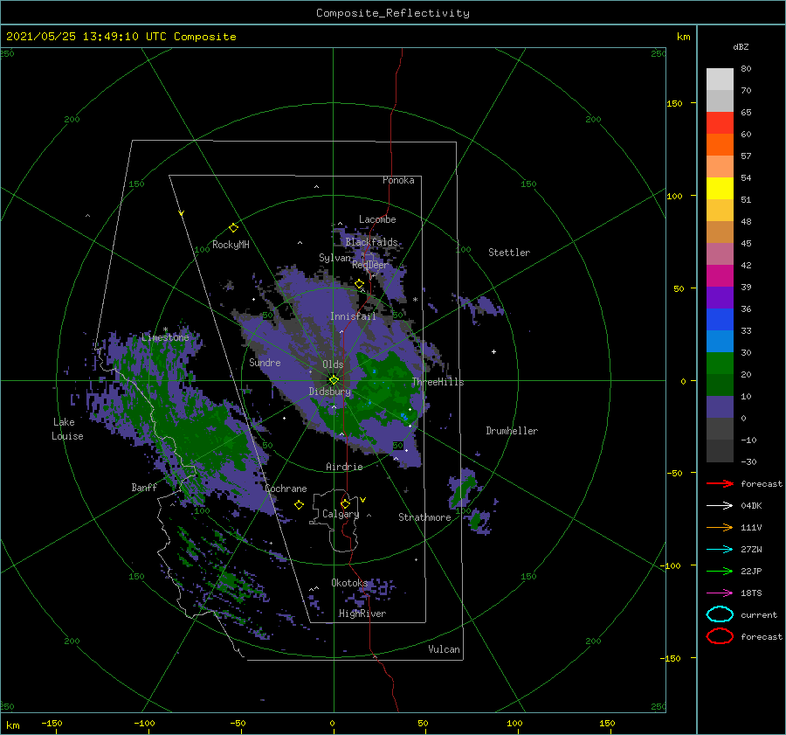Click the white asterisk marker above Limestone
The image size is (786, 735).
click(x=165, y=329)
